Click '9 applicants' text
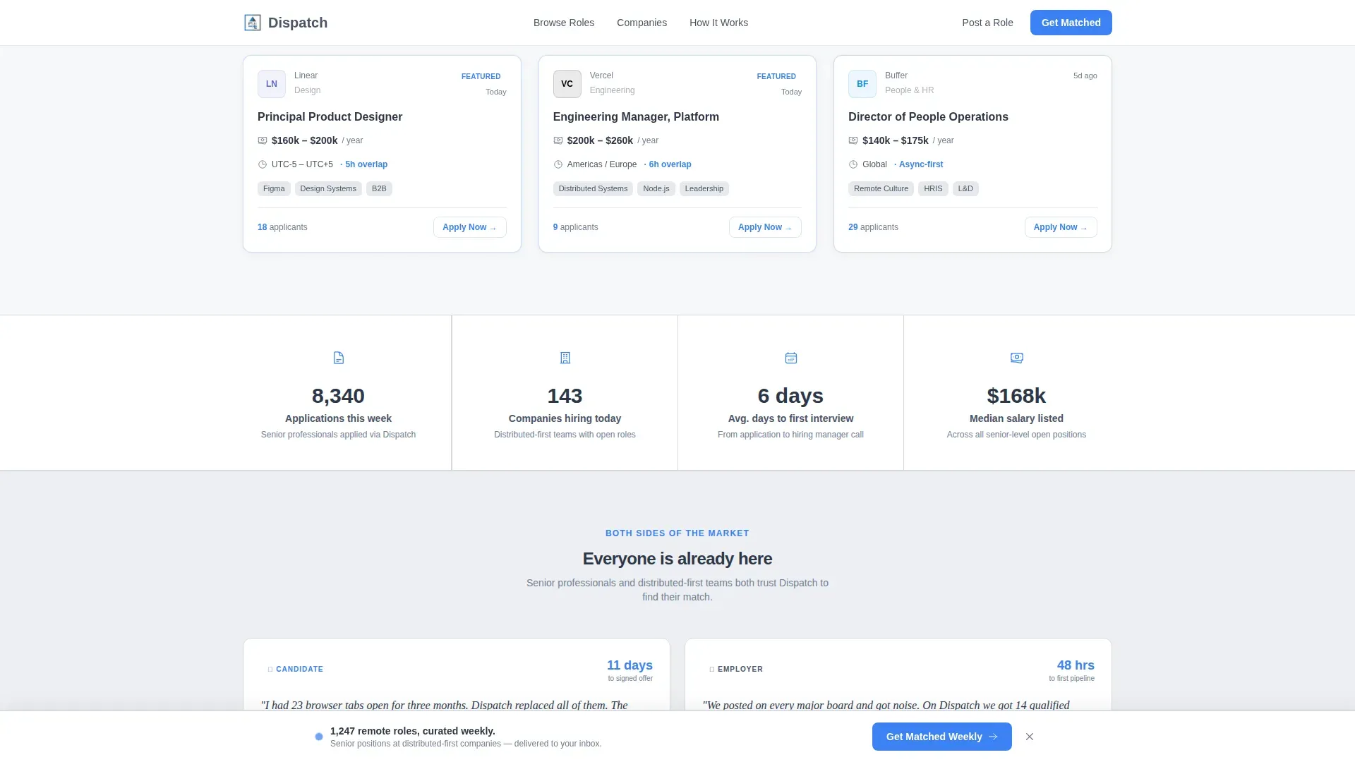This screenshot has width=1355, height=762. [x=575, y=227]
